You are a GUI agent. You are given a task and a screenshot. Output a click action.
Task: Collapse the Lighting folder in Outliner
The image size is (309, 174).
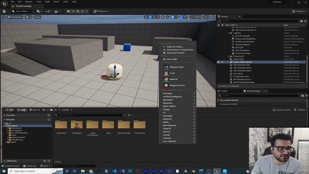pos(228,33)
